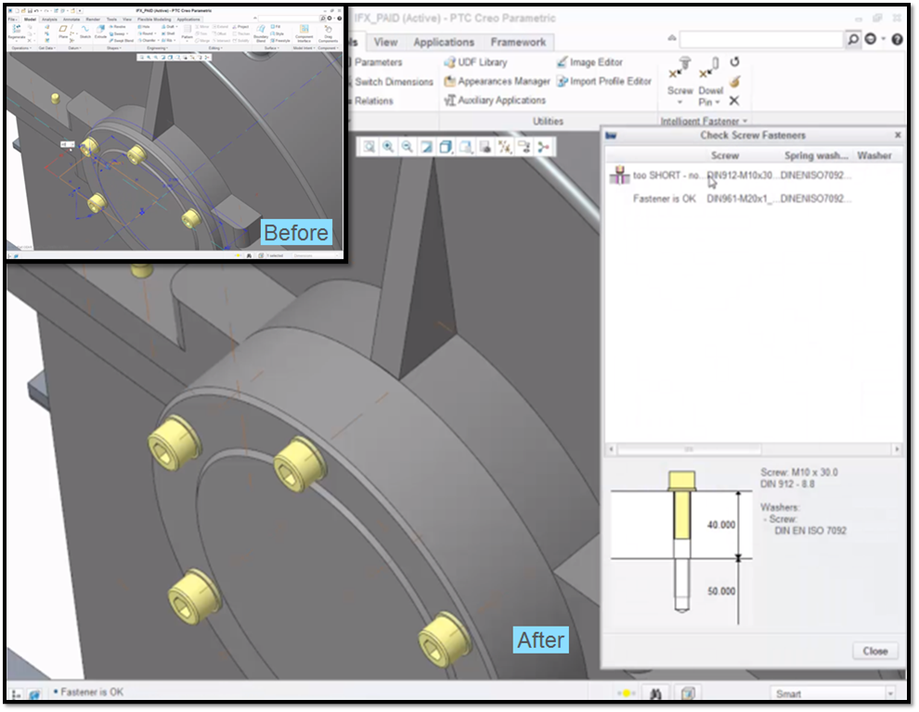Click Relations in the ribbon
Image resolution: width=919 pixels, height=712 pixels.
click(x=373, y=101)
